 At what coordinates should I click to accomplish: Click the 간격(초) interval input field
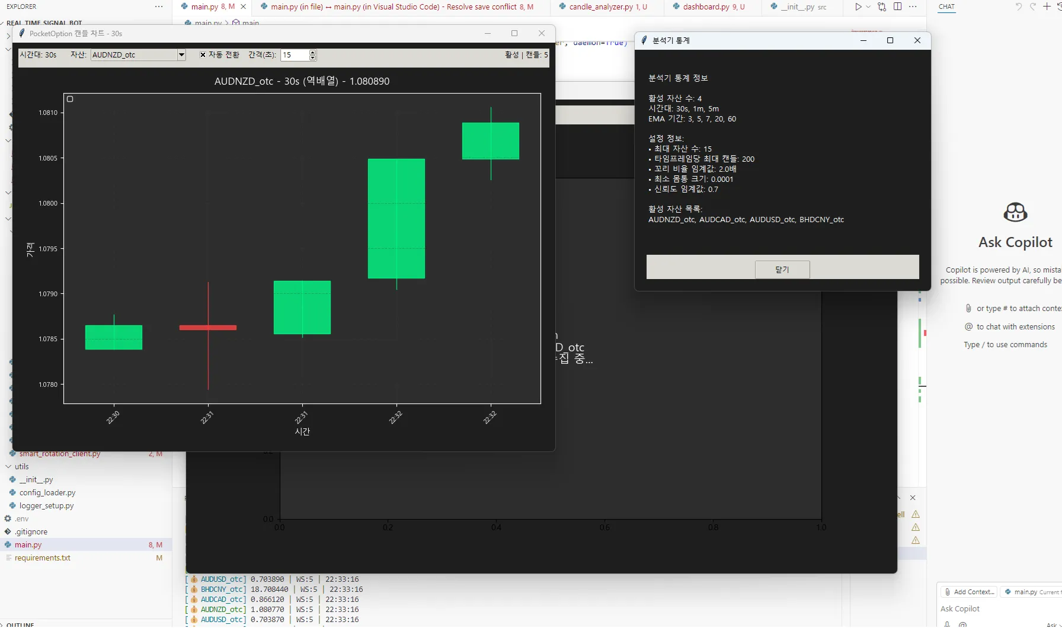coord(295,55)
